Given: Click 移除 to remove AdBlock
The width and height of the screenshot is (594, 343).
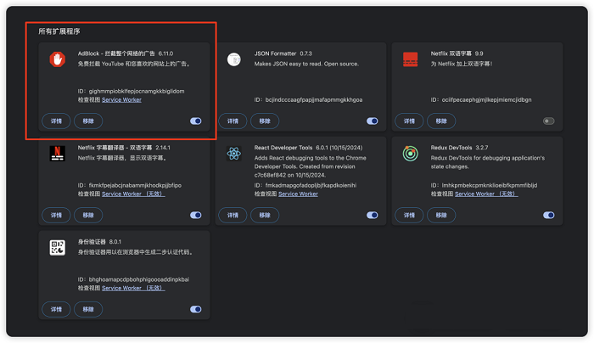Looking at the screenshot, I should click(x=88, y=121).
